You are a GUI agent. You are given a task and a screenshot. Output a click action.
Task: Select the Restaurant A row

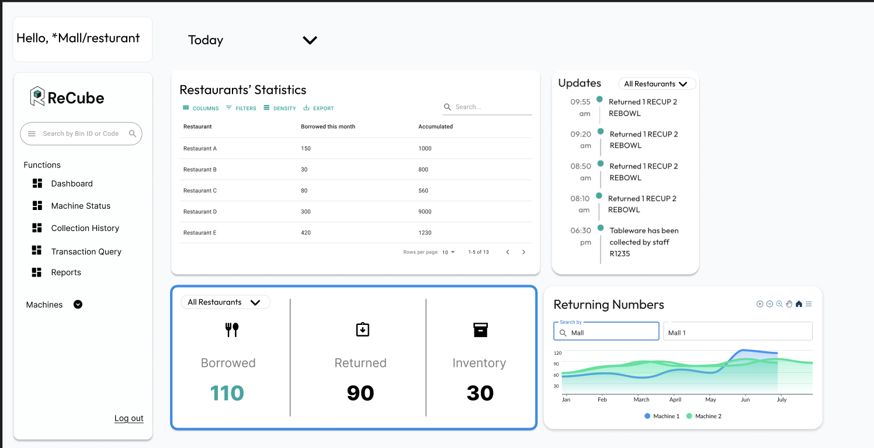pyautogui.click(x=355, y=148)
